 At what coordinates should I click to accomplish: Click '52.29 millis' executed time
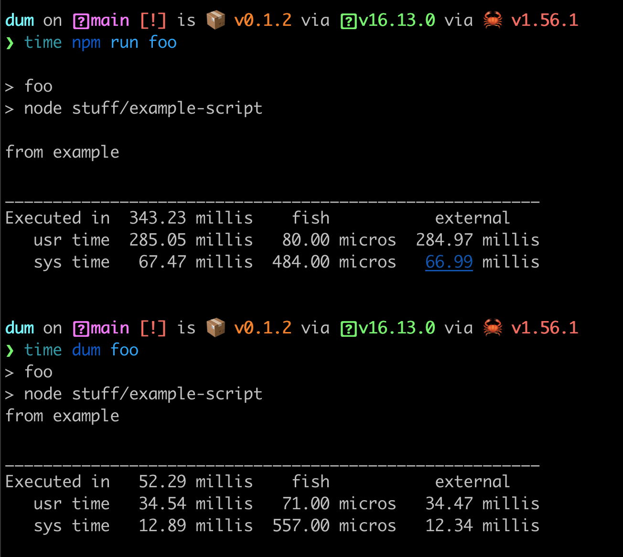click(196, 482)
